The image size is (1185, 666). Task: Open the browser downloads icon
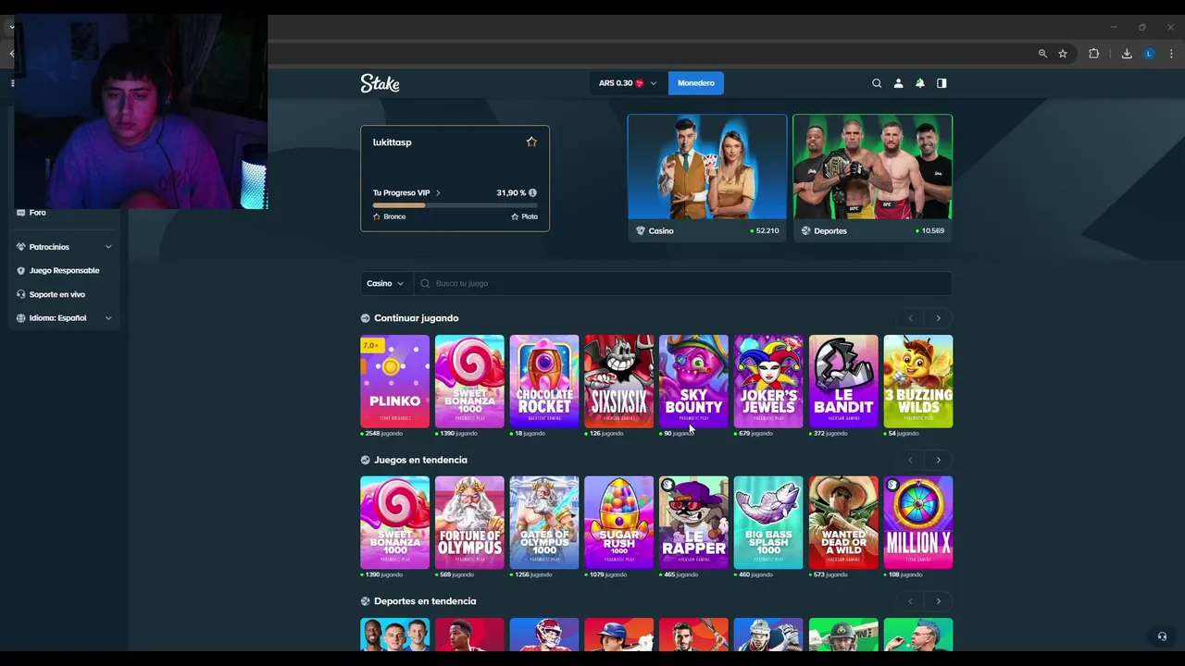pyautogui.click(x=1127, y=54)
